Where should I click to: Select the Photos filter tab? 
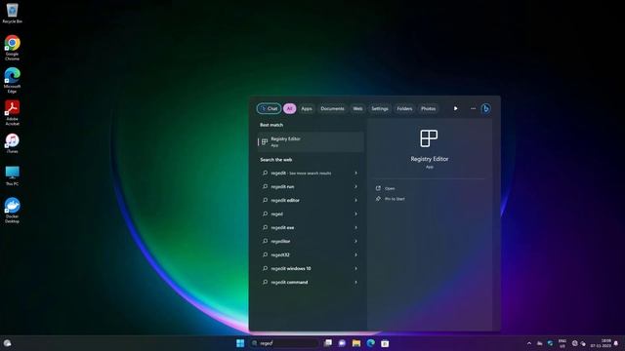tap(429, 108)
